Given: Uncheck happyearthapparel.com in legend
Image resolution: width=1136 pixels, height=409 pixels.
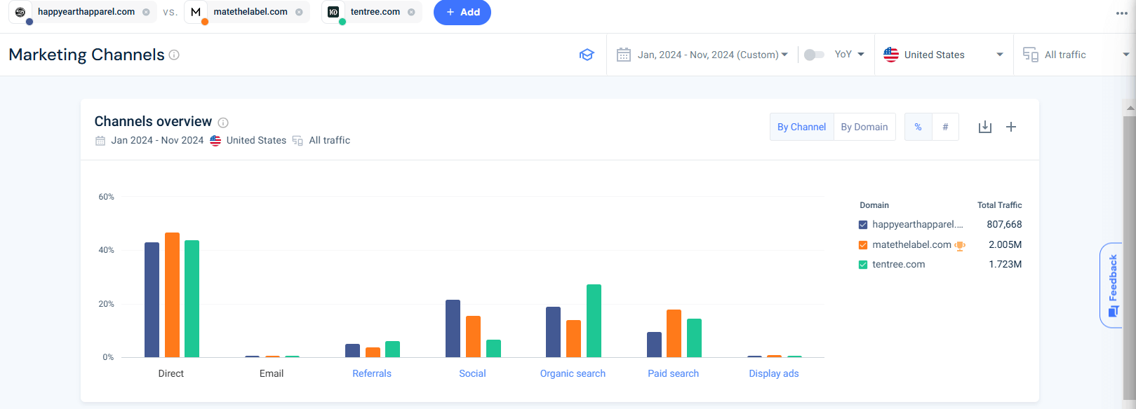Looking at the screenshot, I should click(863, 225).
